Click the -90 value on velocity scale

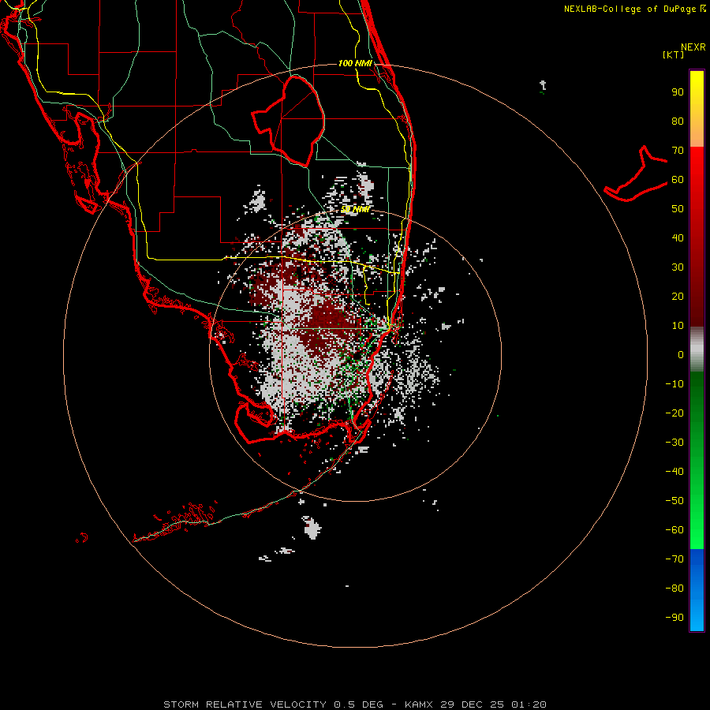tap(674, 618)
